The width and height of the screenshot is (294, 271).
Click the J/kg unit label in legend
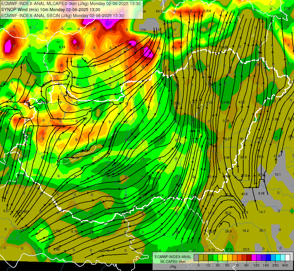pos(173,266)
